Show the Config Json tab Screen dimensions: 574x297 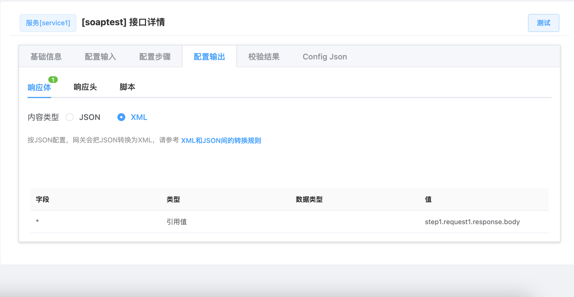pyautogui.click(x=325, y=57)
